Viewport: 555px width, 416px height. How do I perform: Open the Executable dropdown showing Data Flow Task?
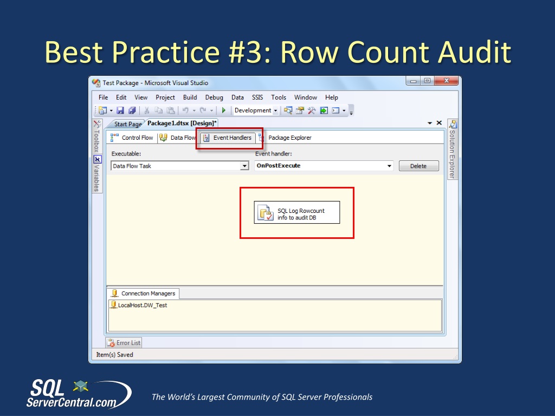point(180,166)
